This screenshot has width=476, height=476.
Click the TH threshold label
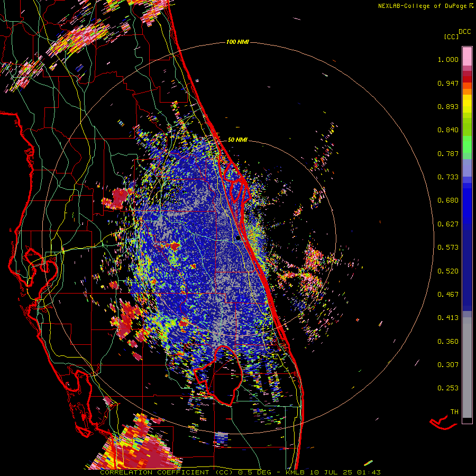454,412
